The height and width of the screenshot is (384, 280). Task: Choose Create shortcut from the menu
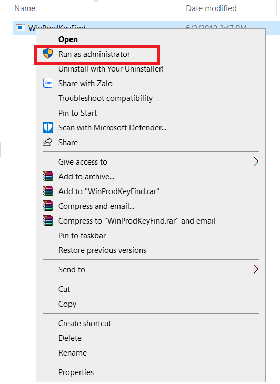coord(85,324)
